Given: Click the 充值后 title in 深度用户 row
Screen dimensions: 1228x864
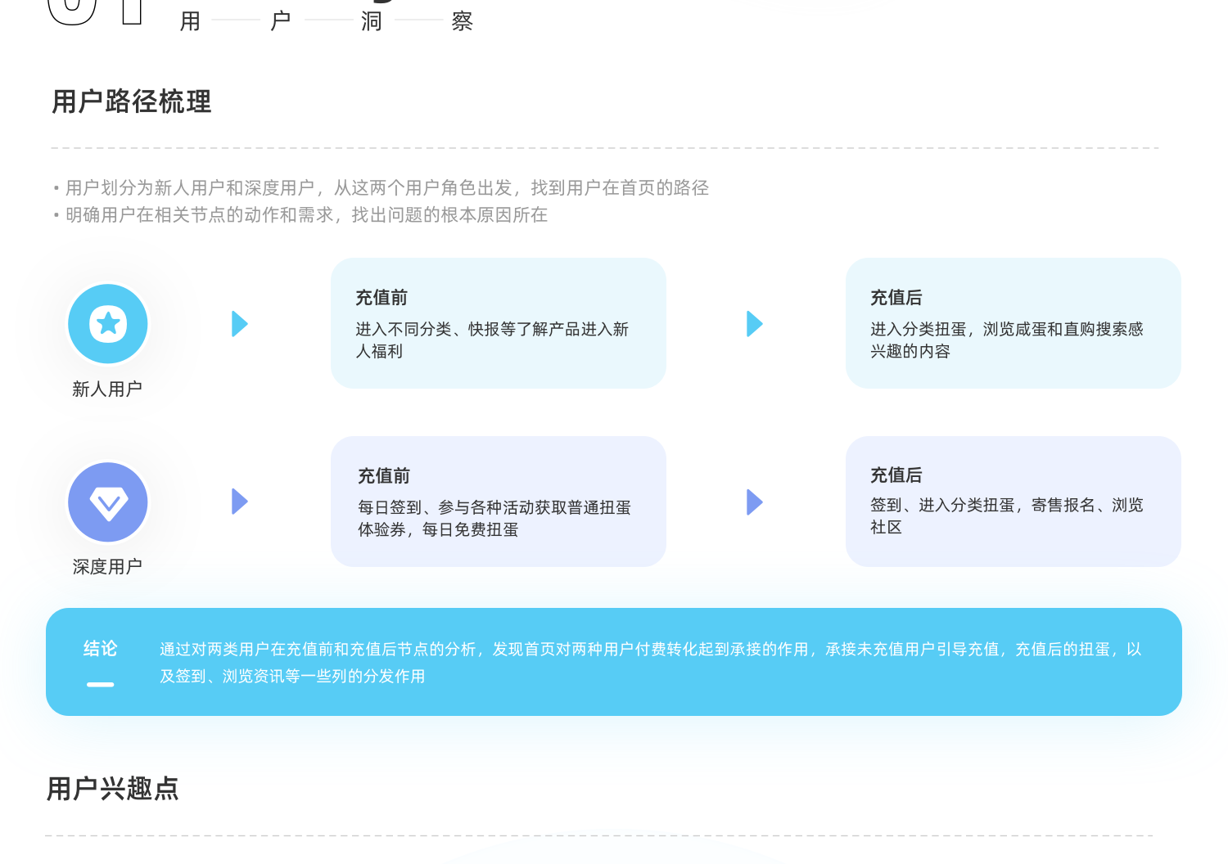Looking at the screenshot, I should tap(896, 475).
